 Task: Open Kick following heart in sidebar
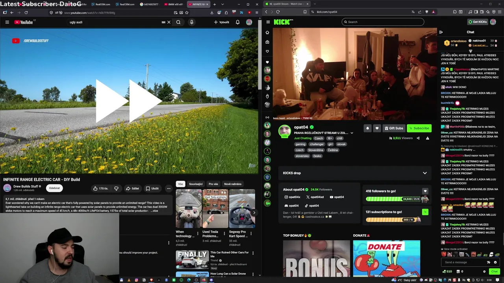(267, 51)
